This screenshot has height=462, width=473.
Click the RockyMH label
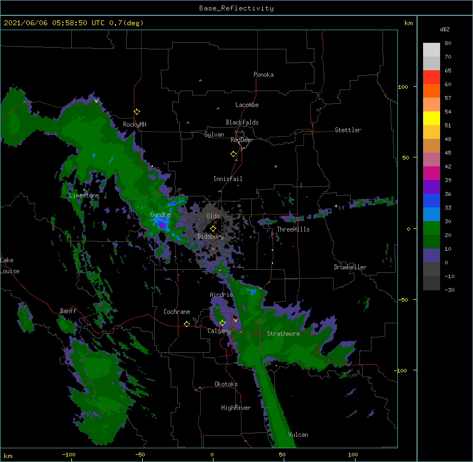pyautogui.click(x=134, y=124)
